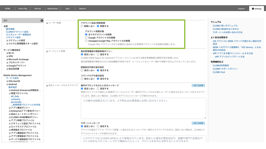Expand the iOS/macOS tree item
This screenshot has height=149, width=266.
(7, 81)
